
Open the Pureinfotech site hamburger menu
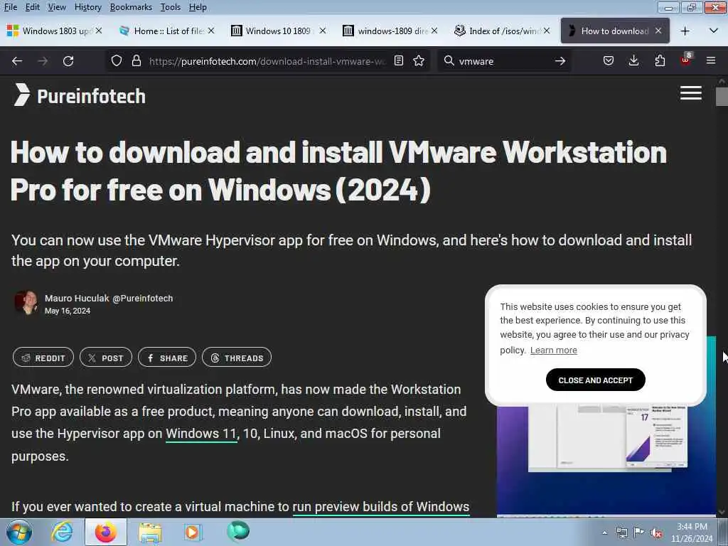691,93
